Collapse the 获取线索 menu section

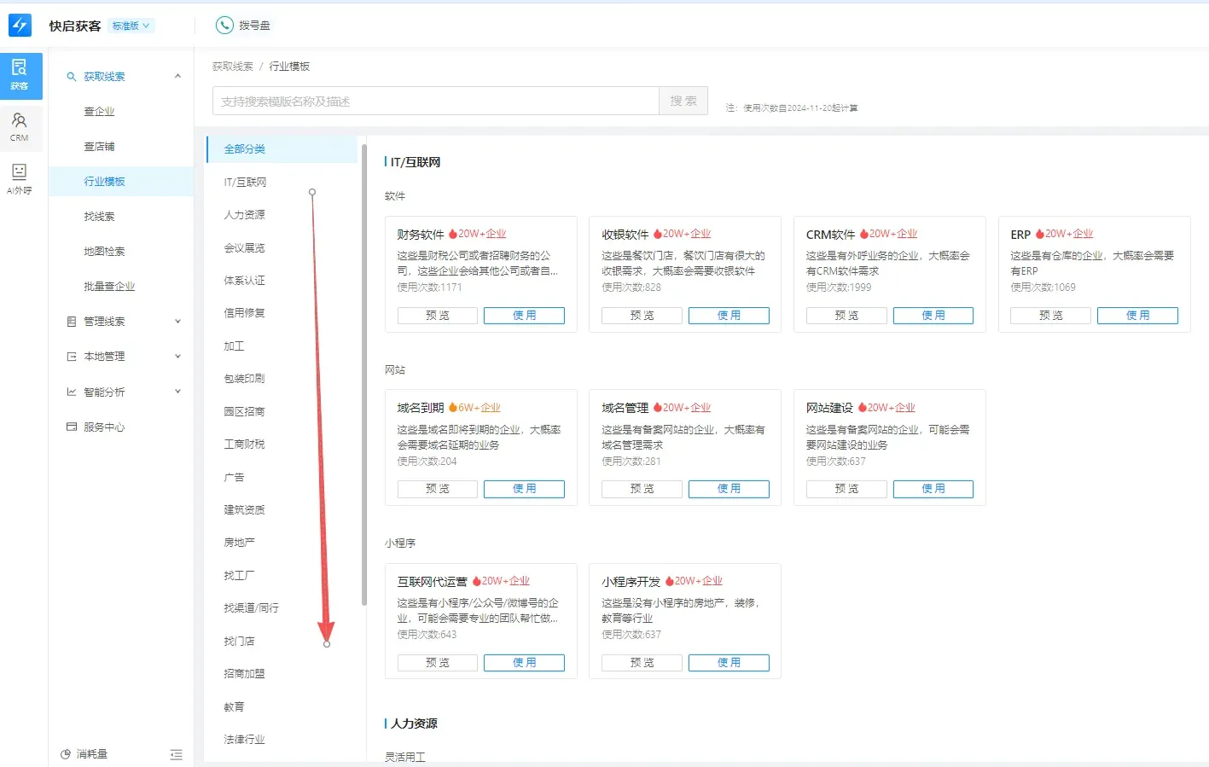click(177, 77)
